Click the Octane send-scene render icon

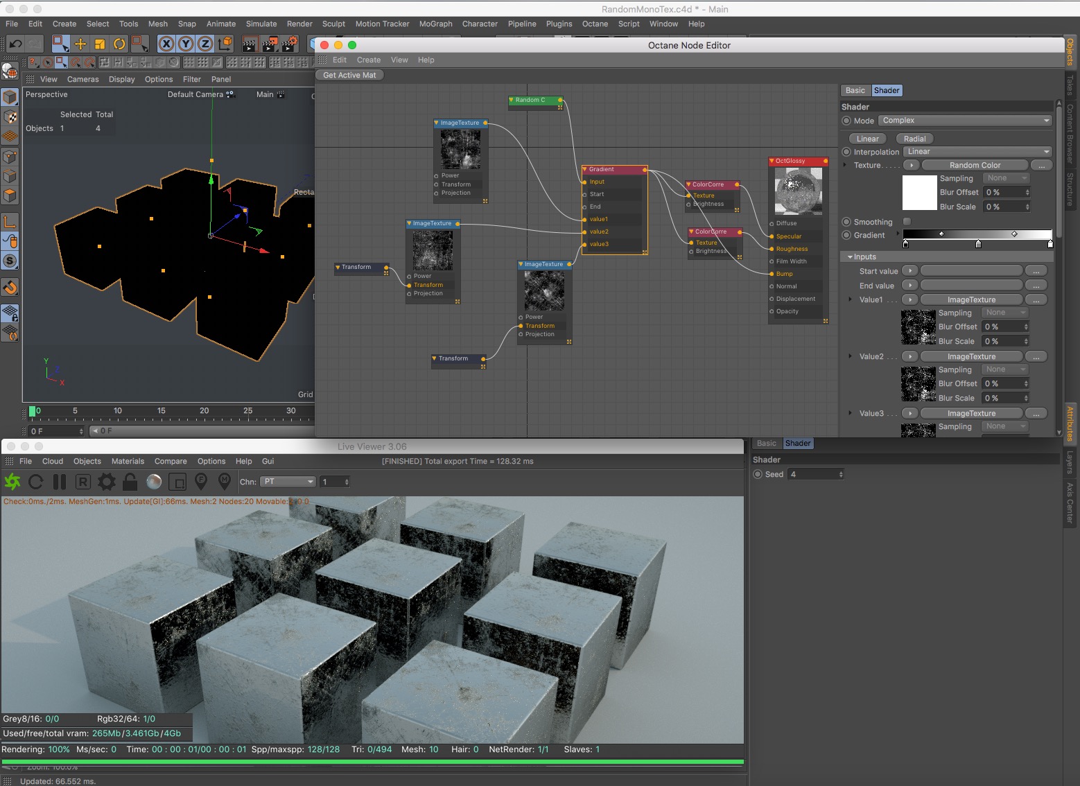click(x=12, y=482)
